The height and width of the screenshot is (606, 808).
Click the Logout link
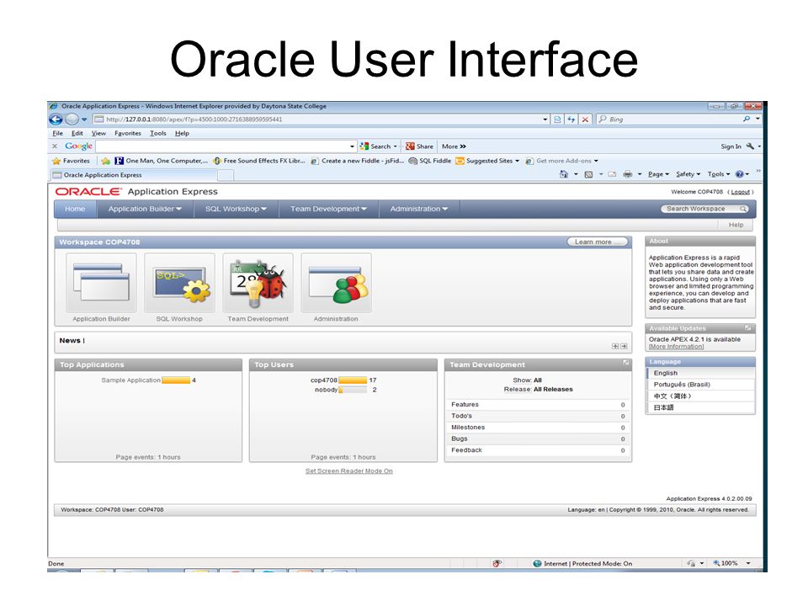[740, 192]
